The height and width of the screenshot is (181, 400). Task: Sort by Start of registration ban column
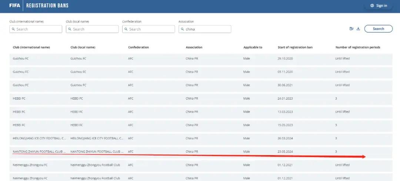coord(295,47)
